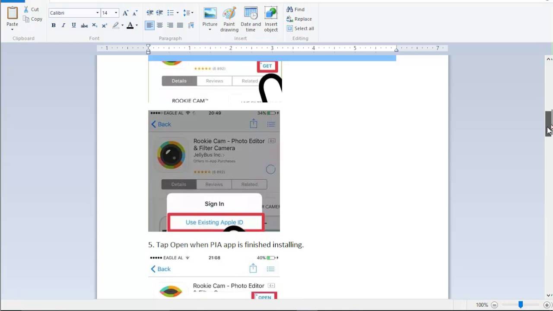Apply the text highlight color
This screenshot has width=553, height=311.
115,25
